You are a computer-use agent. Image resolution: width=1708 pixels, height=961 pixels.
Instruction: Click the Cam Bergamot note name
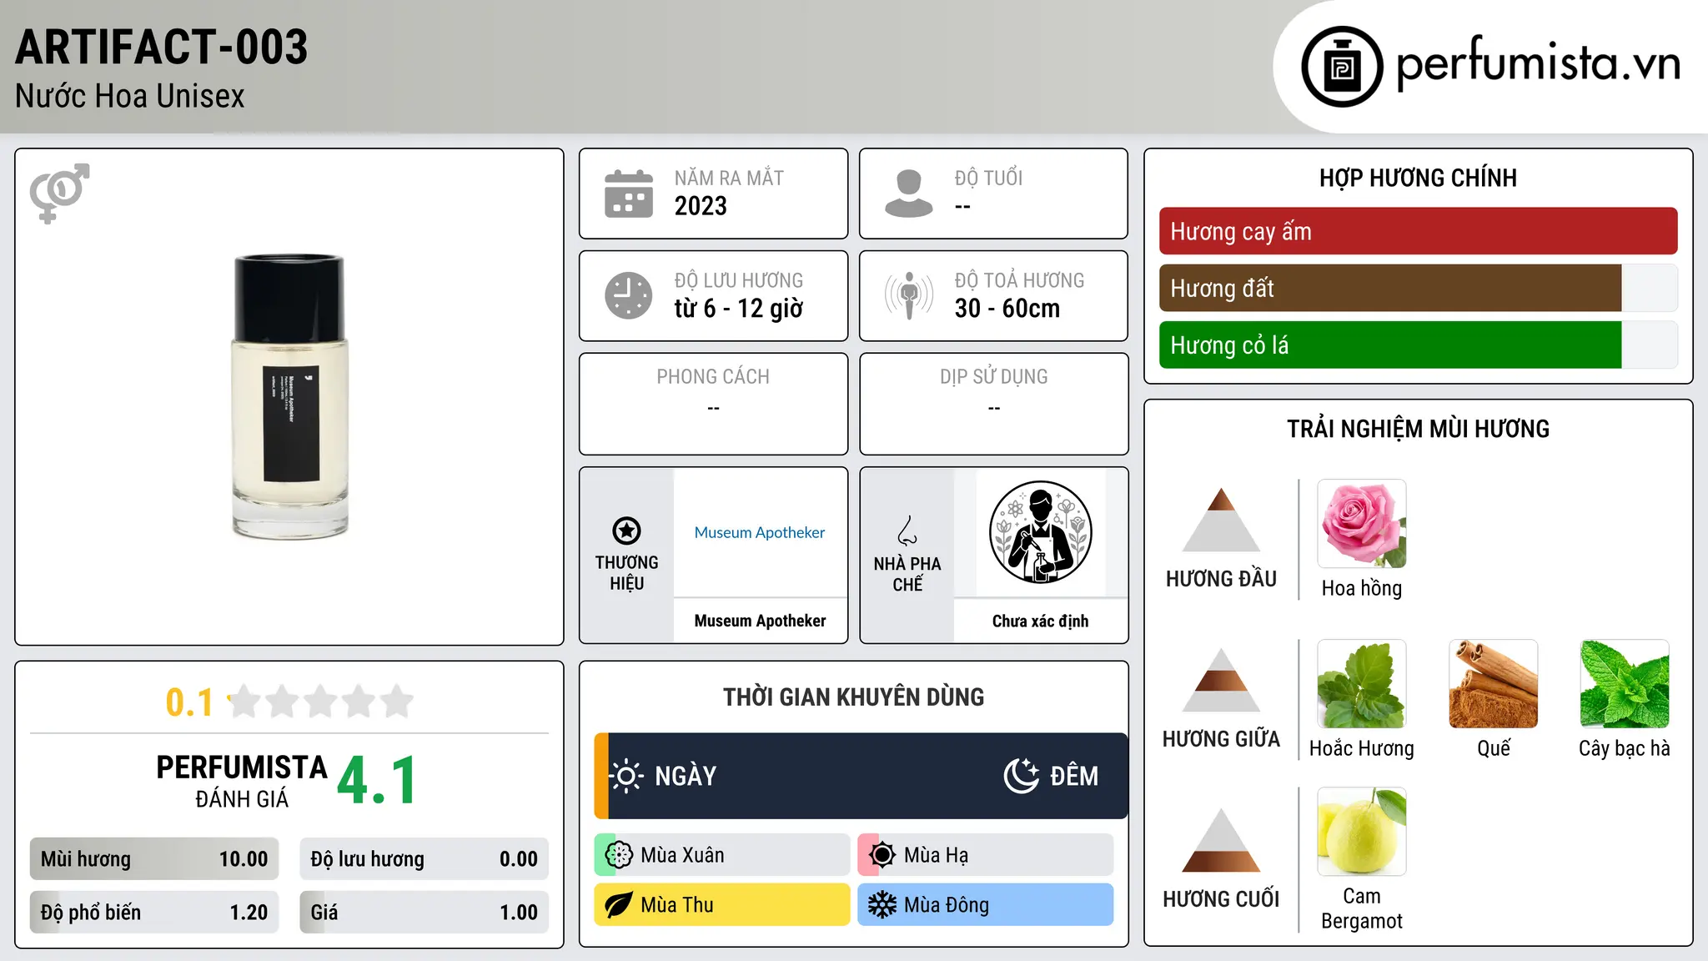[x=1362, y=908]
